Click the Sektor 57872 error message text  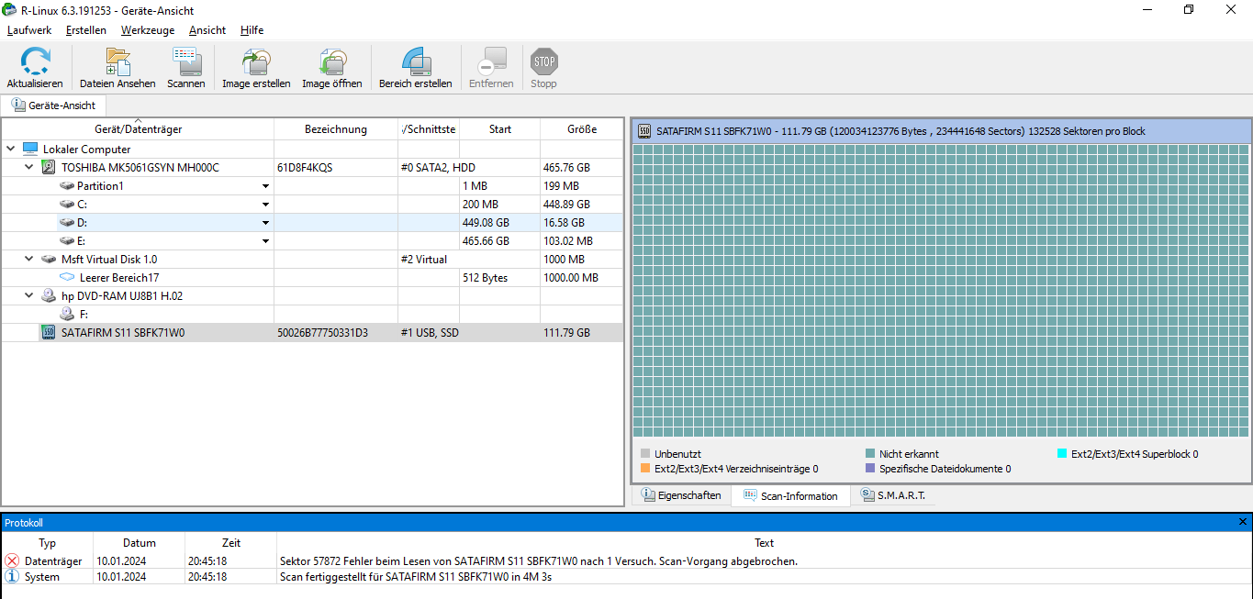pyautogui.click(x=539, y=560)
